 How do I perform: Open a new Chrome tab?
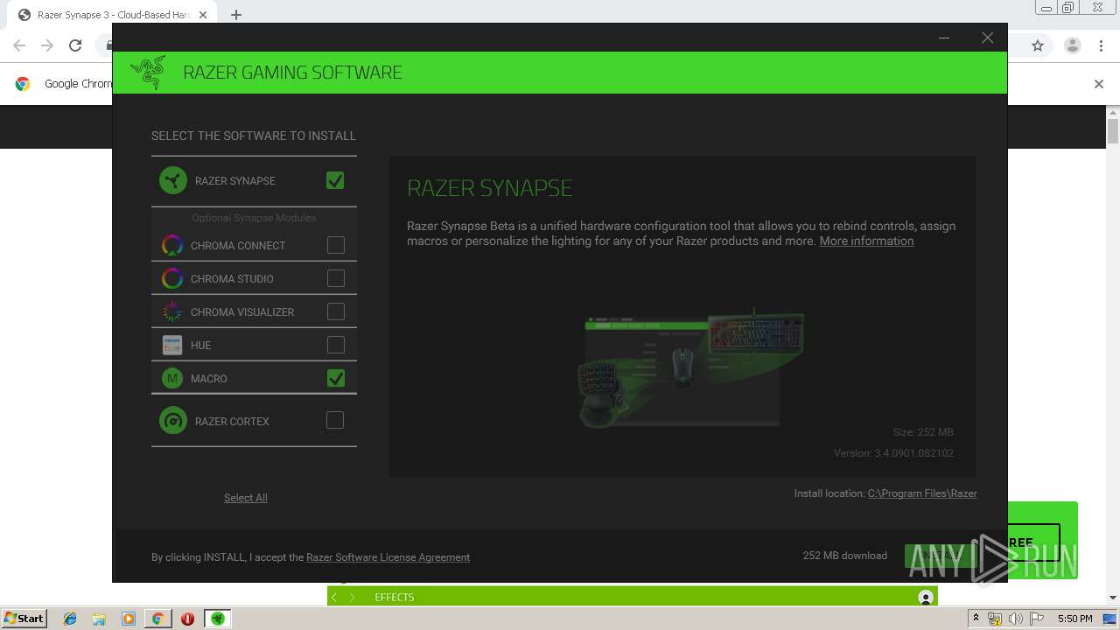click(x=236, y=15)
